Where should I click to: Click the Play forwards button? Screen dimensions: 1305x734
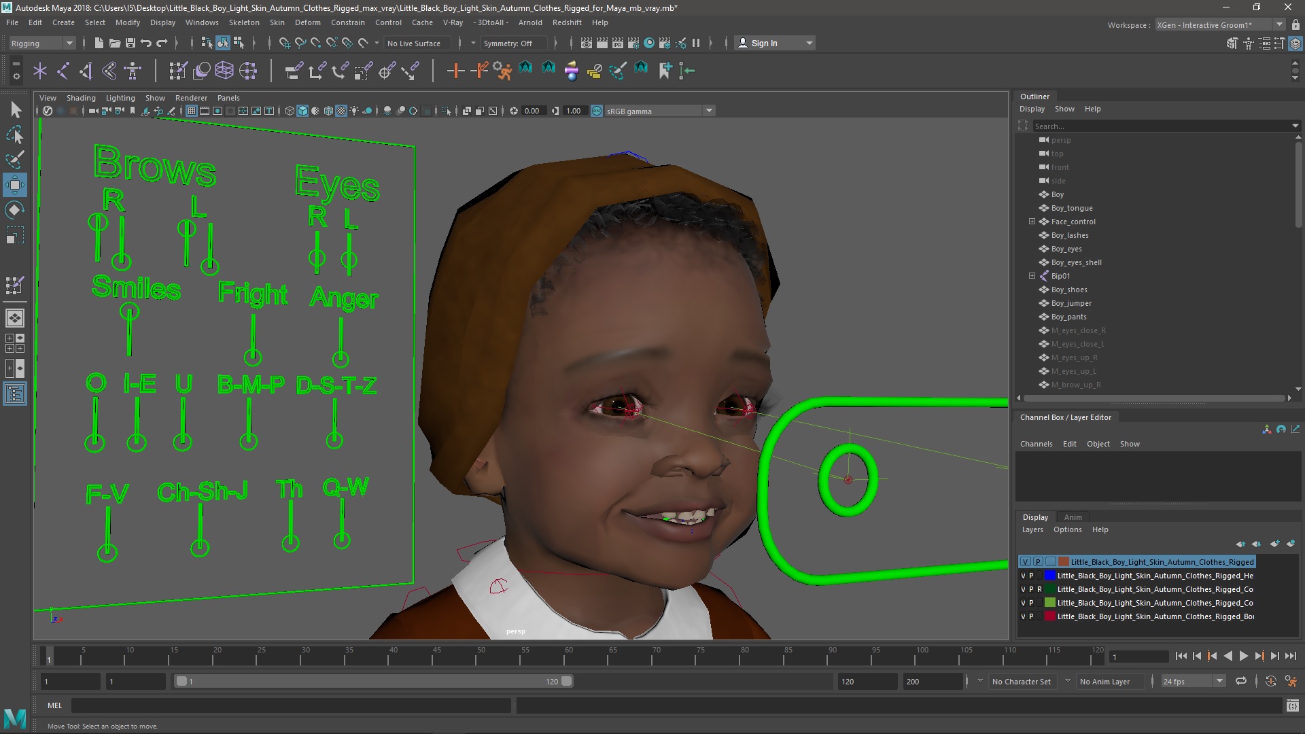(1243, 656)
